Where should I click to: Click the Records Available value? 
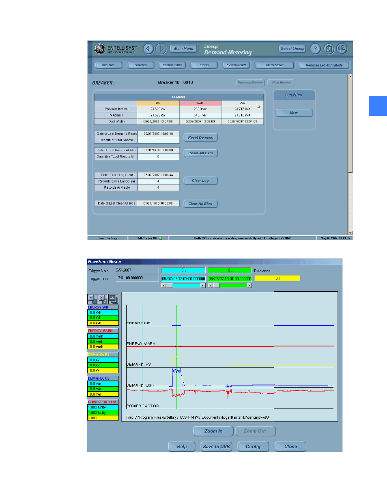(x=159, y=187)
